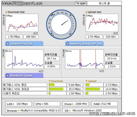The height and width of the screenshot is (117, 137).
Task: Click the Browser Mozilla/4.0 info box
Action: point(33,110)
